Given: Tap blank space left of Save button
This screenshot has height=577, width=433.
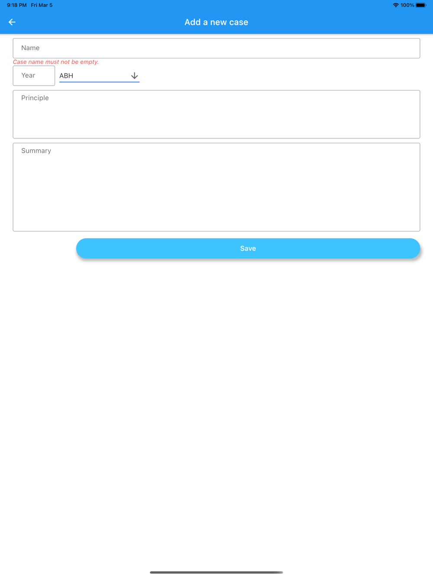Looking at the screenshot, I should point(43,248).
